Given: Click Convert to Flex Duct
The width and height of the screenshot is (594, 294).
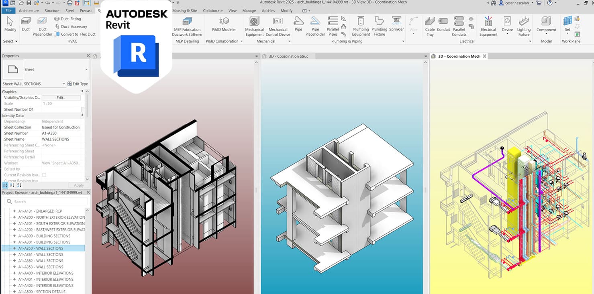Looking at the screenshot, I should [74, 34].
